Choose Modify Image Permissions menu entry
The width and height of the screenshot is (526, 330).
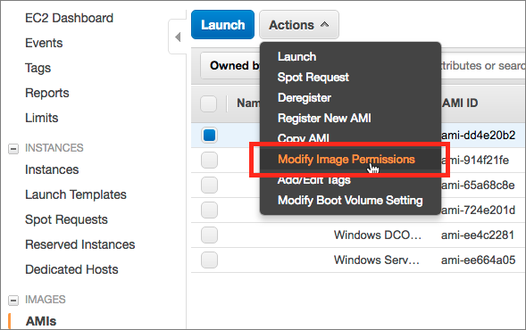pos(346,159)
